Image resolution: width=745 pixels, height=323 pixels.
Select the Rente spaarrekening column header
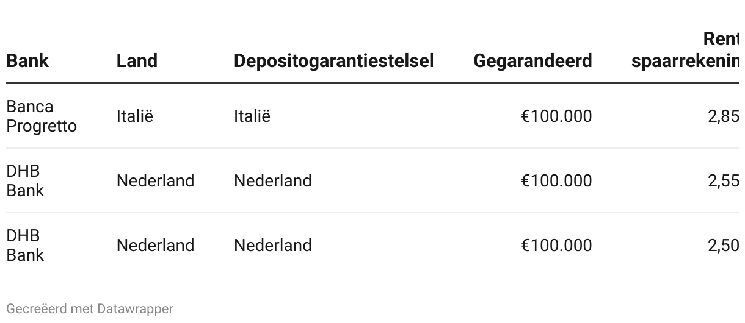[x=685, y=51]
